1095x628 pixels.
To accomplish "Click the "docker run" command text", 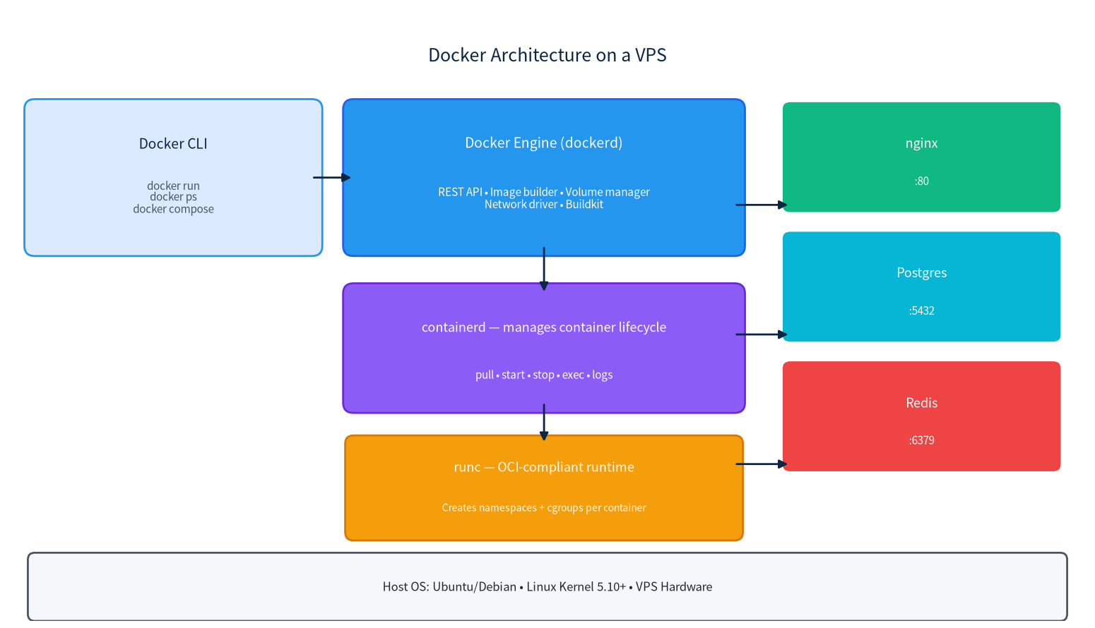I will pos(173,186).
